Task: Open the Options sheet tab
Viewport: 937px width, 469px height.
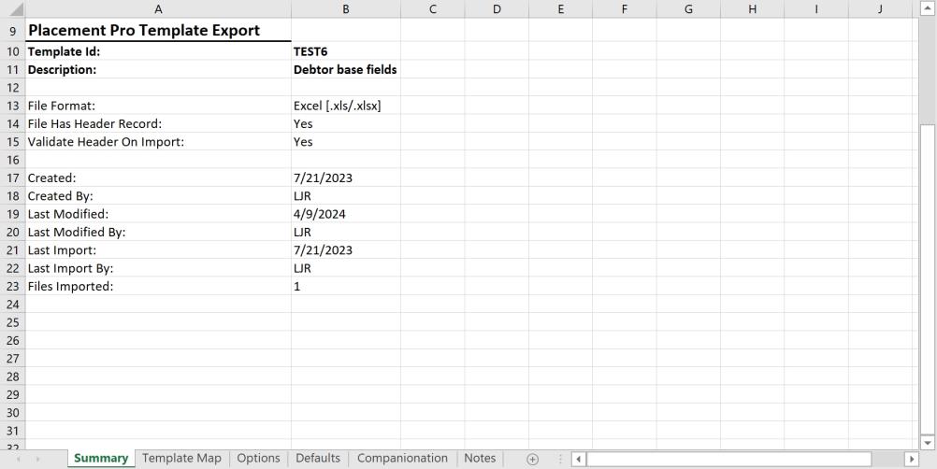Action: tap(258, 458)
